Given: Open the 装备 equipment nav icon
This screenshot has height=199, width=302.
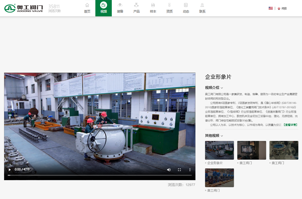Looking at the screenshot, I should [120, 8].
